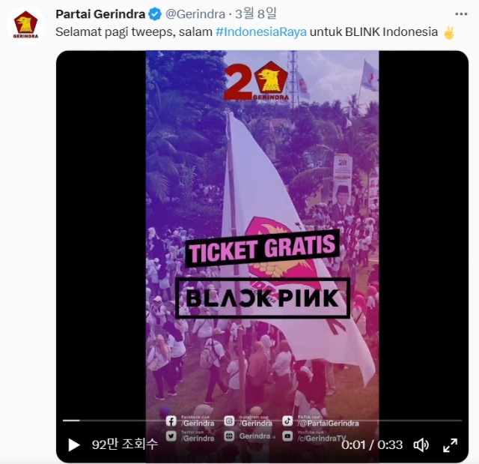This screenshot has width=479, height=464.
Task: Seek along the video progress bar
Action: [262, 421]
